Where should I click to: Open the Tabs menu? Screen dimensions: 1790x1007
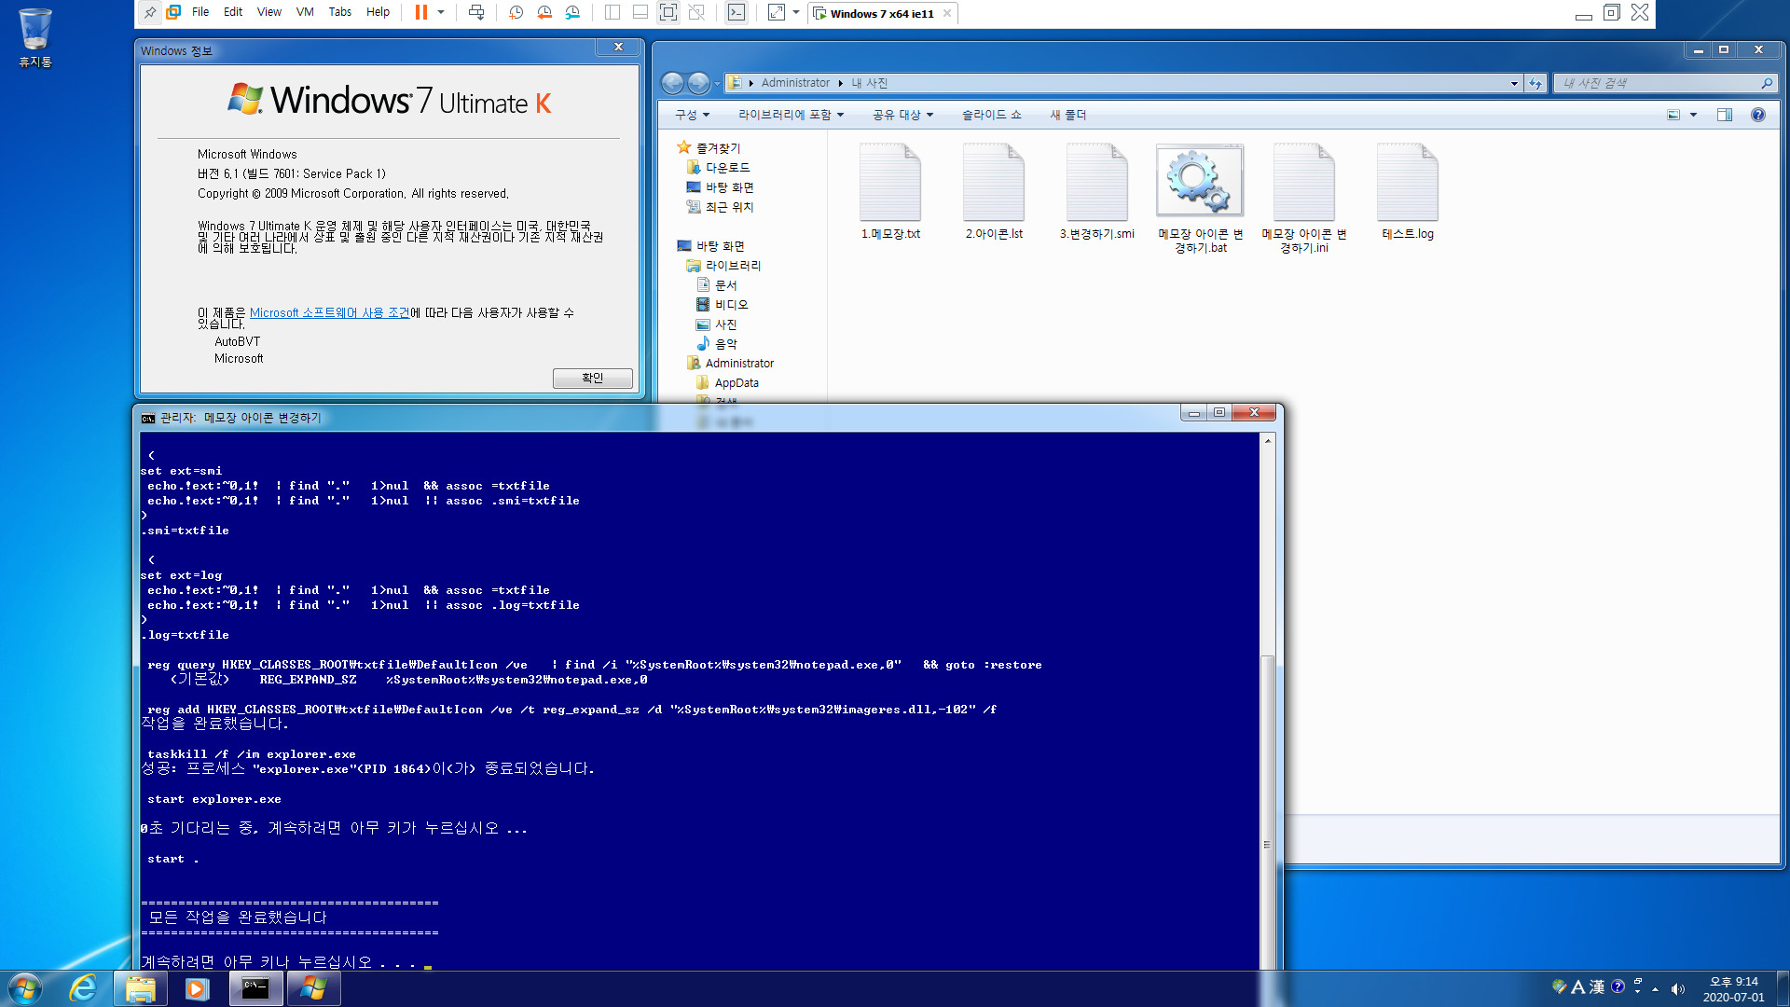point(340,12)
